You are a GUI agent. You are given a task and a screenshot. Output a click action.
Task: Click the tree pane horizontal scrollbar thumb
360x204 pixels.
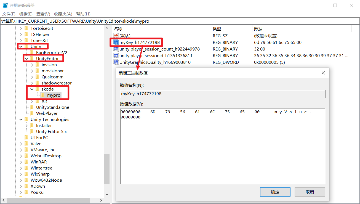[48, 200]
